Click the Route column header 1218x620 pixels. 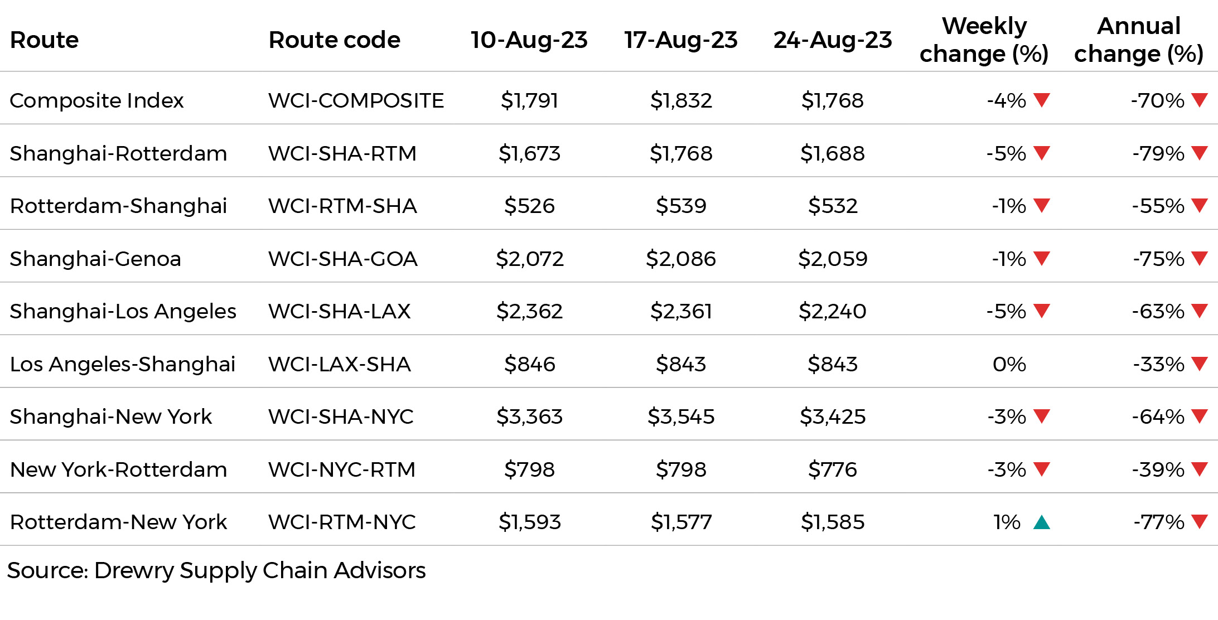pos(45,40)
